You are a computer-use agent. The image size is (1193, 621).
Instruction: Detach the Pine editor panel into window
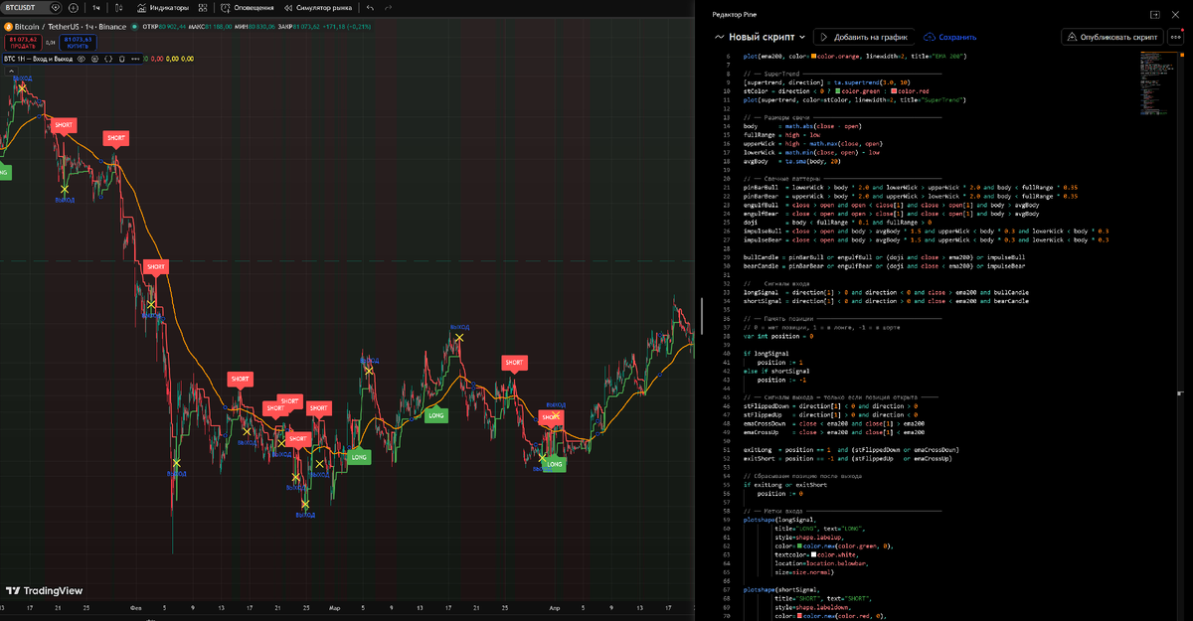1155,14
